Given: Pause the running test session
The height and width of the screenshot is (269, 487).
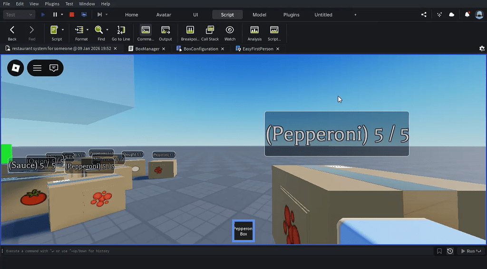Looking at the screenshot, I should pyautogui.click(x=55, y=15).
